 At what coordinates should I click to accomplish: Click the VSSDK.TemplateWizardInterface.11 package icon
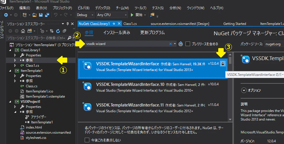[x=88, y=107]
